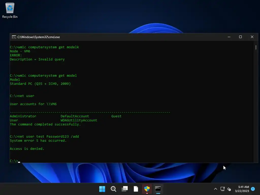Click the 'C:\>net user' command line
The image size is (260, 195).
pyautogui.click(x=22, y=96)
